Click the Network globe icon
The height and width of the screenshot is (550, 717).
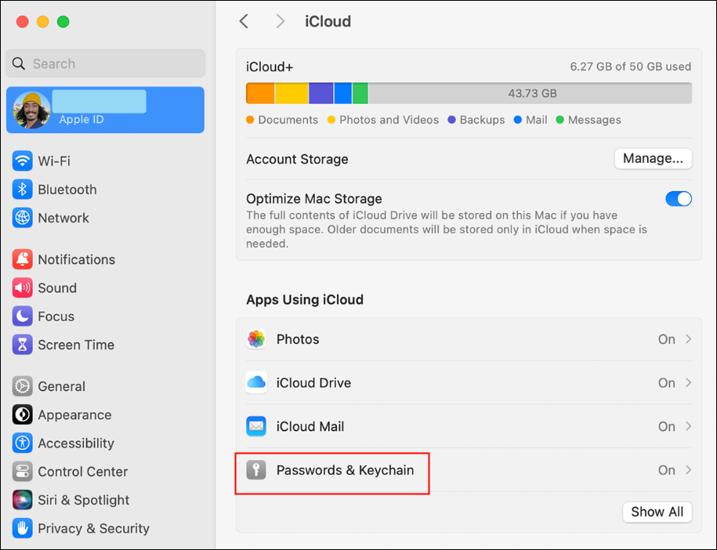[x=24, y=218]
